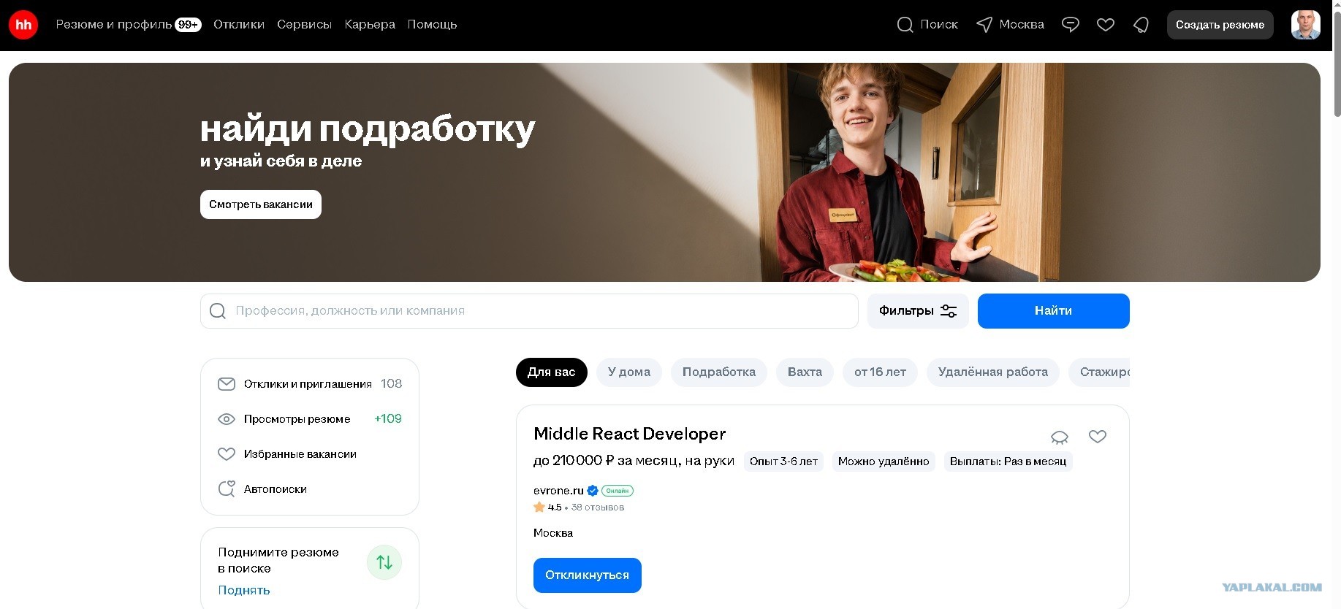Screen dimensions: 1341x609
Task: Open Резюме и профиль menu
Action: (x=128, y=25)
